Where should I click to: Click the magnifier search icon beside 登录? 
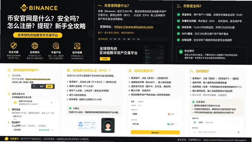(34, 86)
